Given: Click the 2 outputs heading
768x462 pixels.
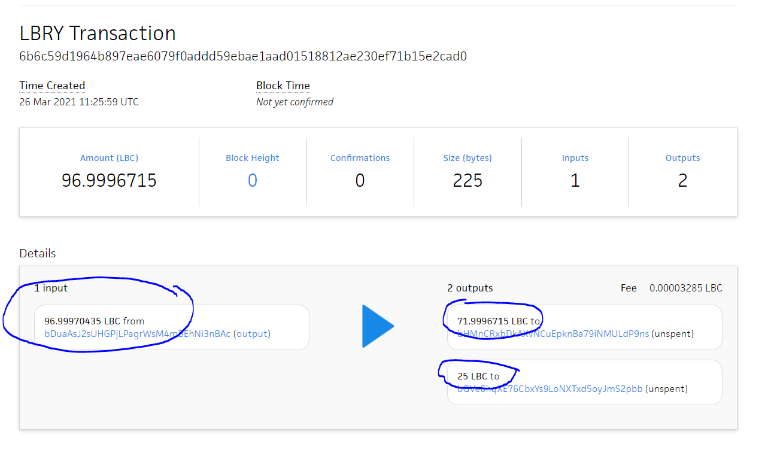Looking at the screenshot, I should tap(470, 288).
